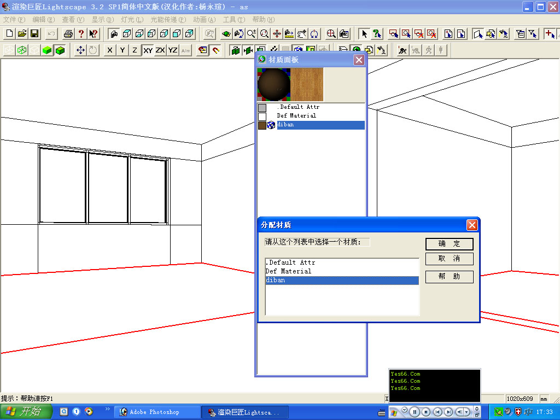Click the mm units status bar field
Image resolution: width=560 pixels, height=420 pixels.
(544, 399)
